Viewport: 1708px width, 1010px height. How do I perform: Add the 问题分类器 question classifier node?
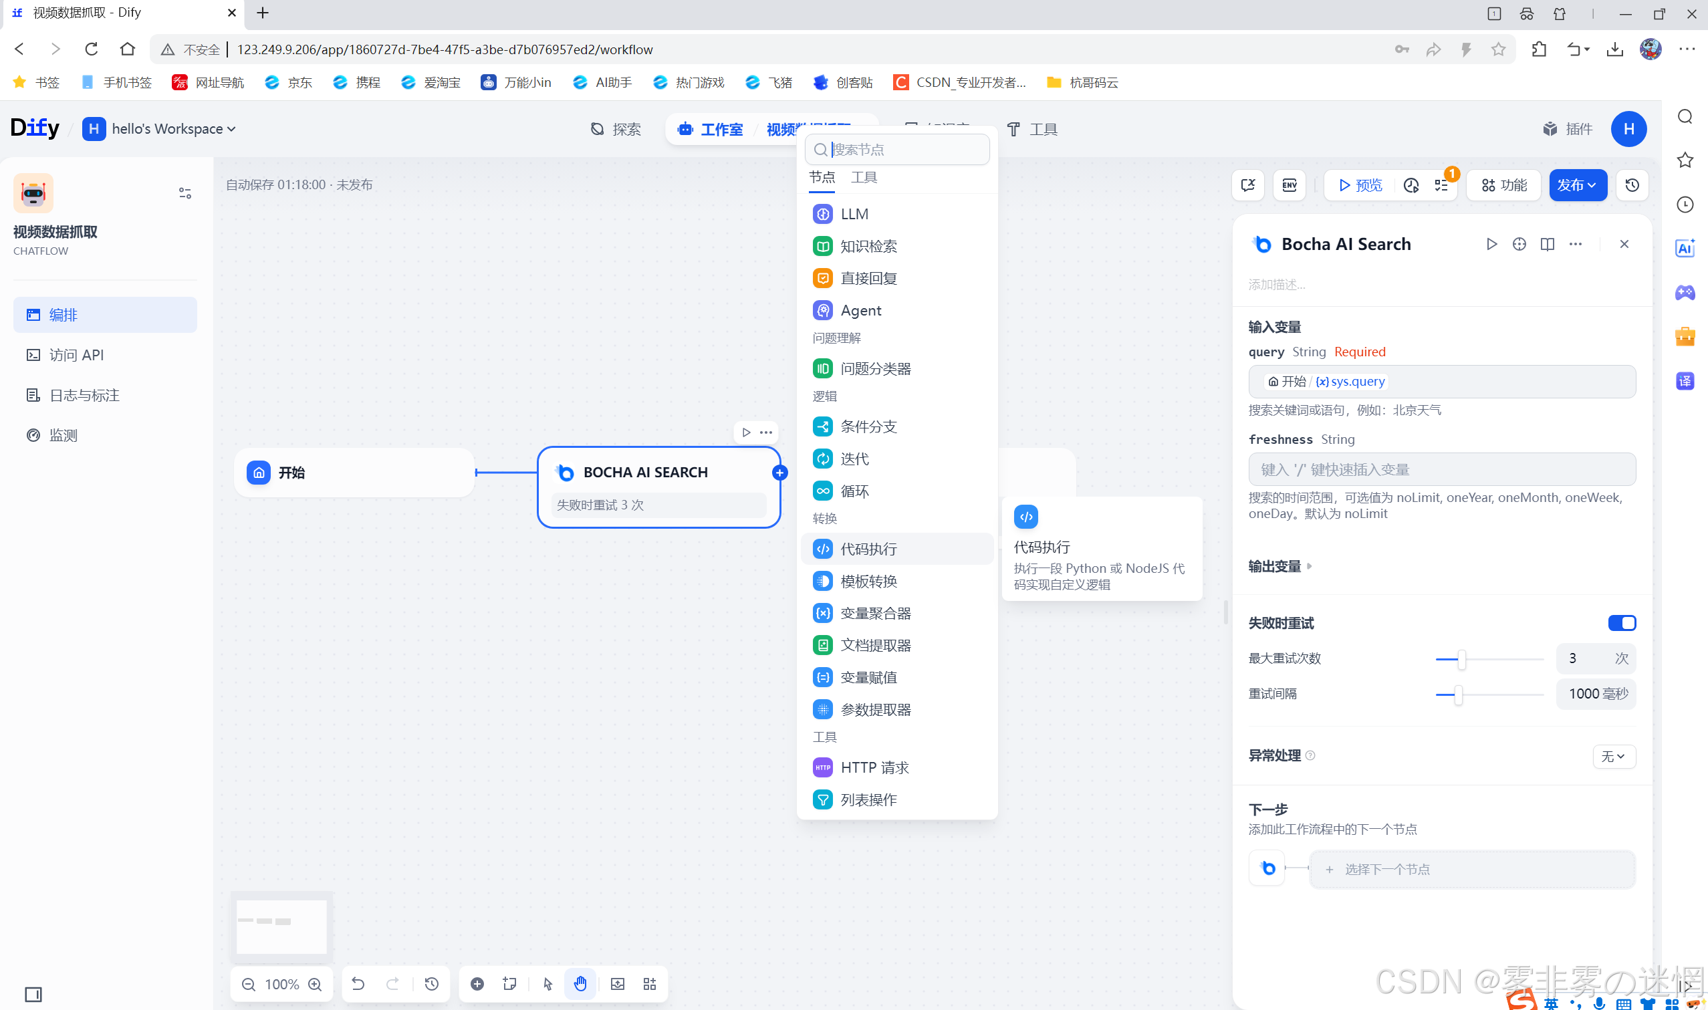tap(897, 368)
